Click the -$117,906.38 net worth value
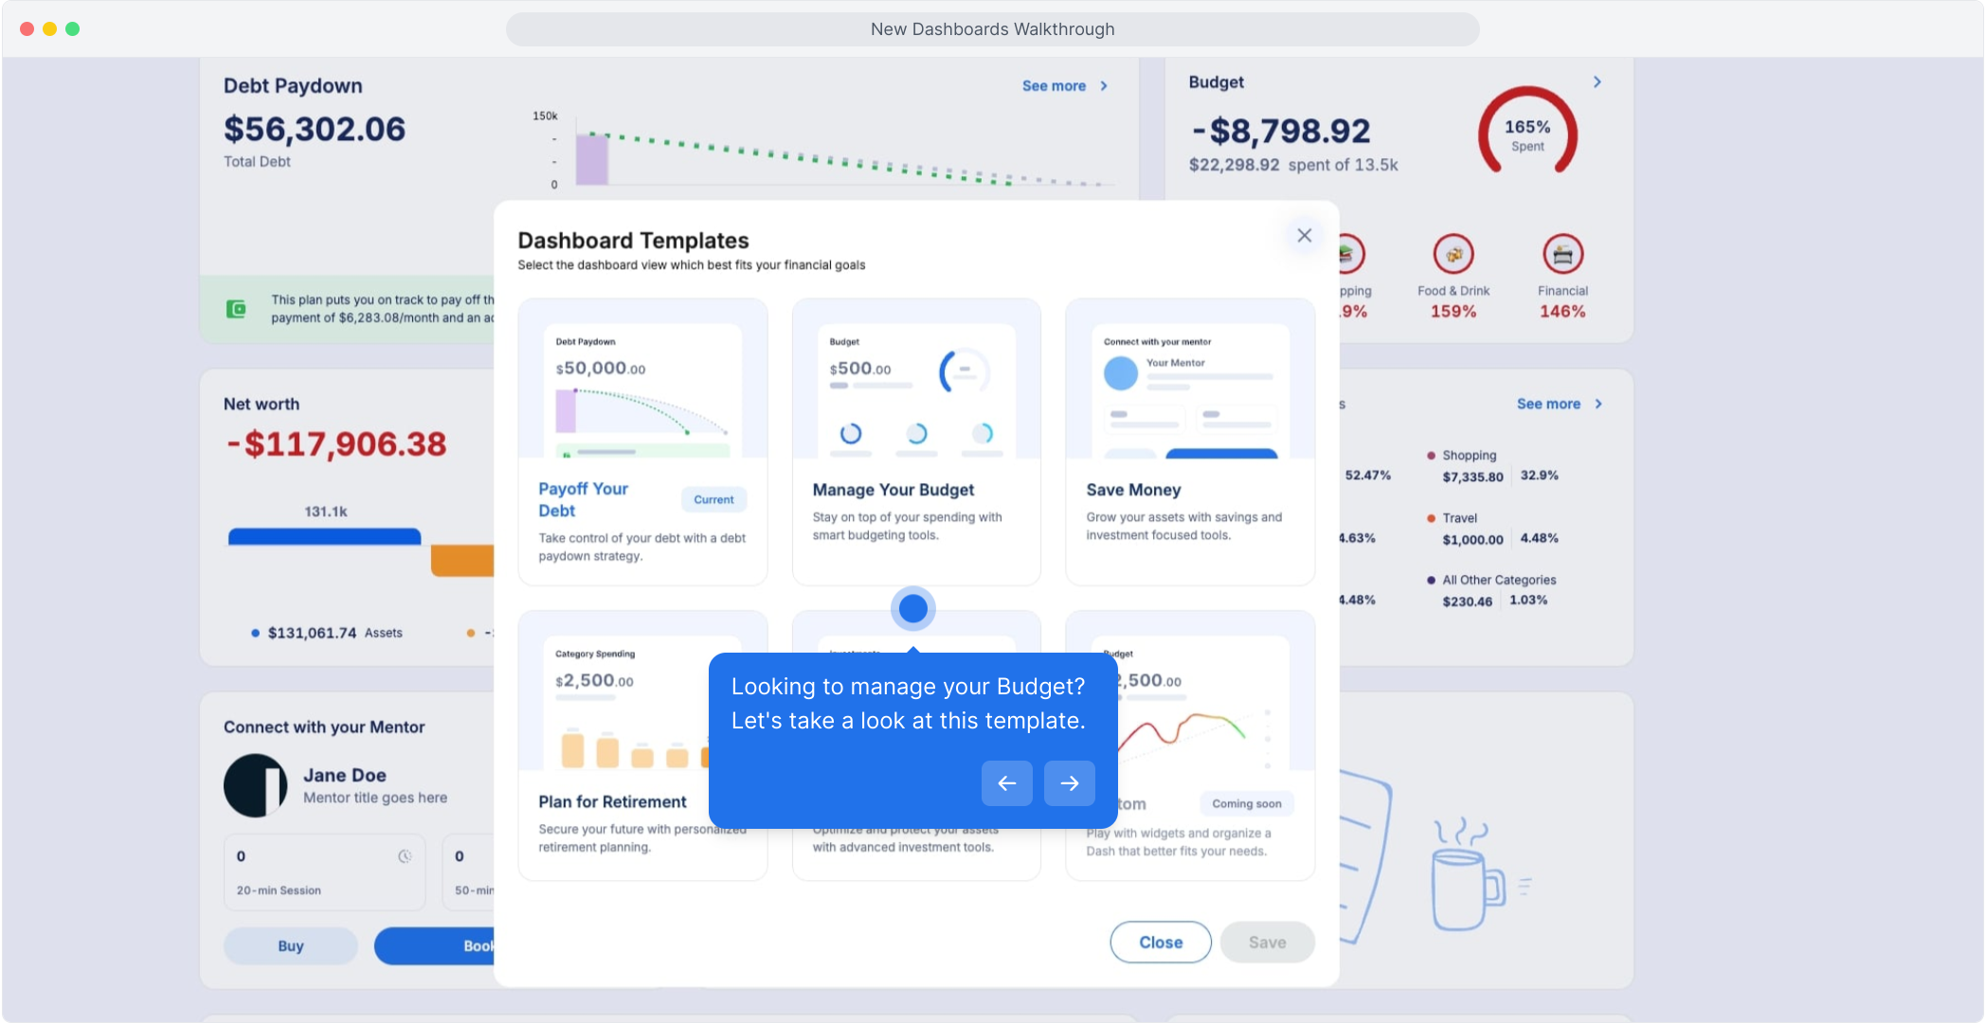 tap(336, 444)
